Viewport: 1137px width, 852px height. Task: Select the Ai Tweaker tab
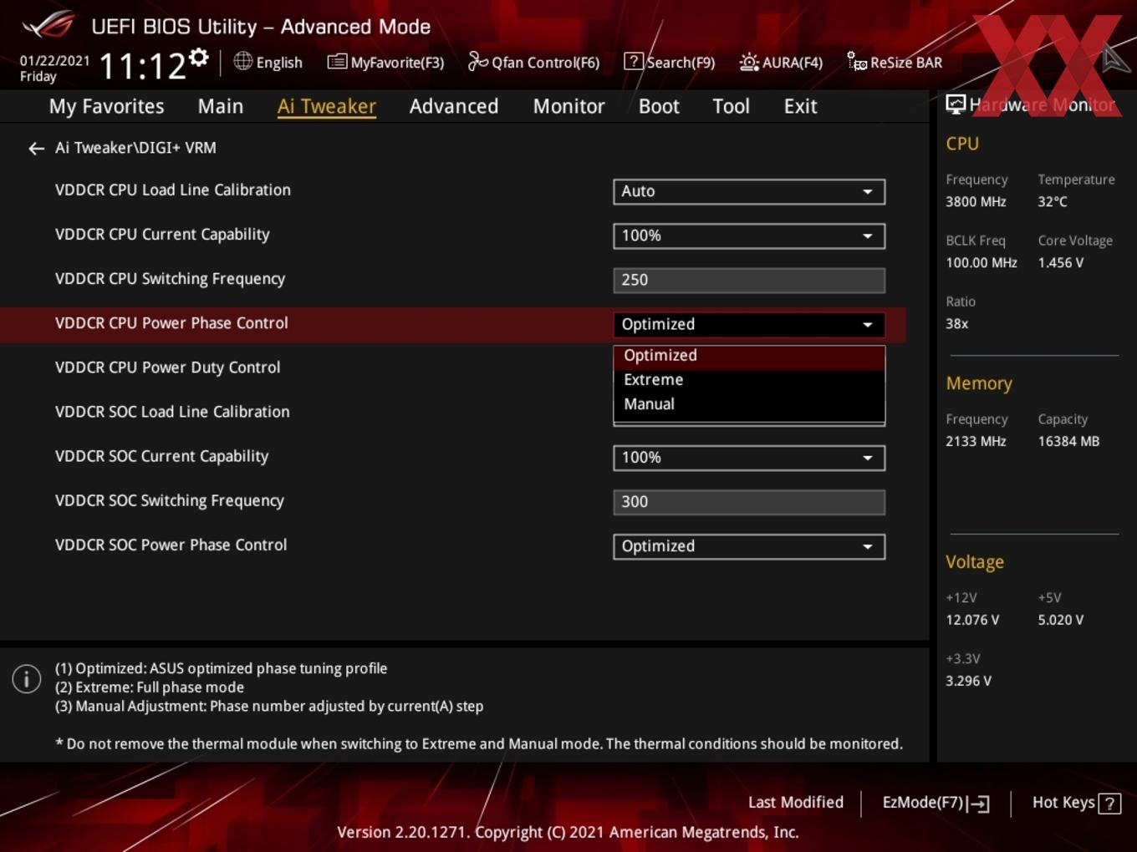pos(327,106)
